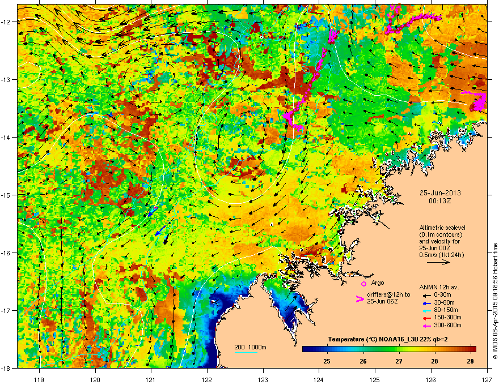499x385 pixels.
Task: Click the date text "25-Jun-2013"
Action: click(440, 193)
